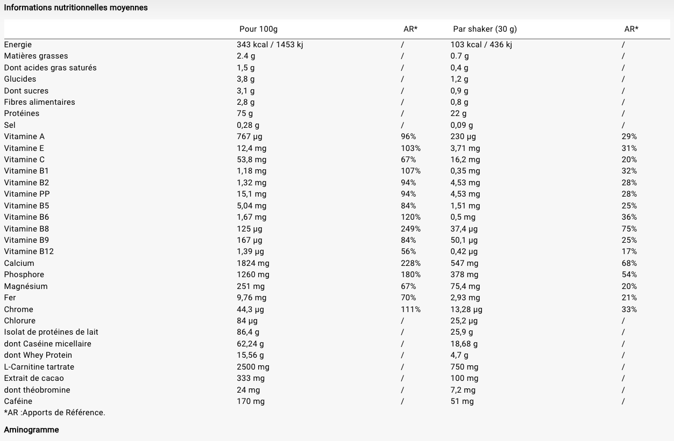Screen dimensions: 674x441
Task: Select the 343 kcal / 1453 kj value
Action: (x=270, y=45)
